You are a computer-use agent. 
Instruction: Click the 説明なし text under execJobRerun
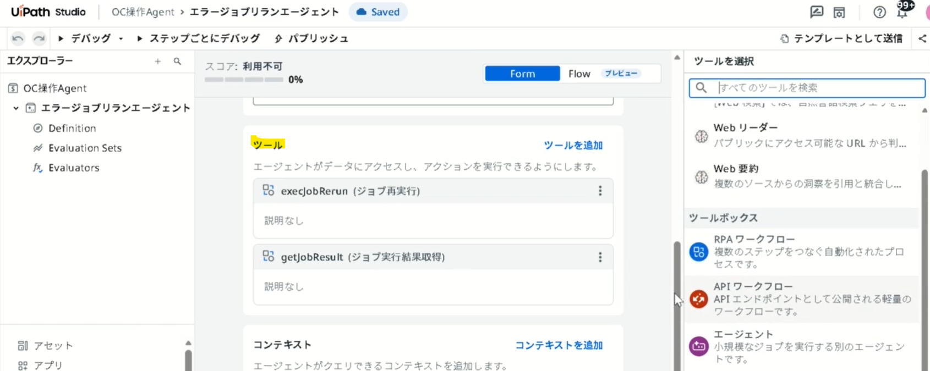coord(284,220)
